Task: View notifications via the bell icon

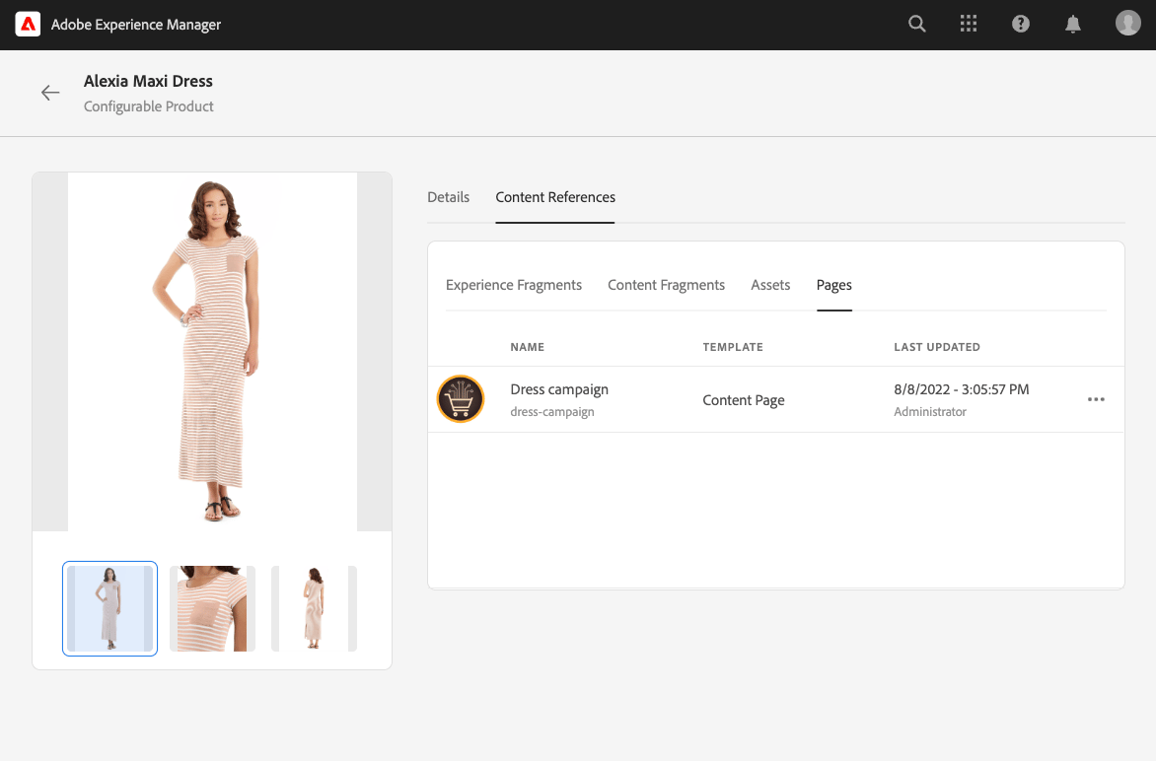Action: (x=1073, y=23)
